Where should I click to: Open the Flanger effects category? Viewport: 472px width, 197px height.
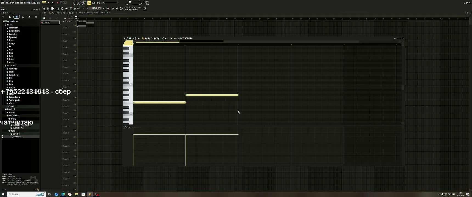12,44
